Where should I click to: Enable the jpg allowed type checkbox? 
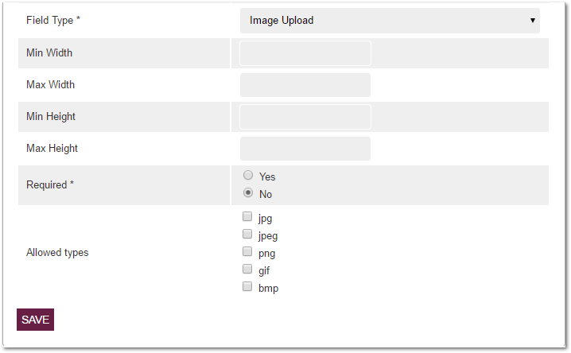(x=247, y=216)
